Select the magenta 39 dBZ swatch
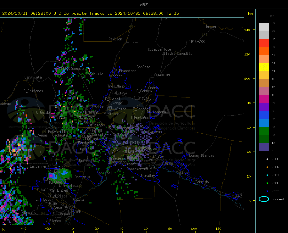This screenshot has width=288, height=233. (264, 99)
